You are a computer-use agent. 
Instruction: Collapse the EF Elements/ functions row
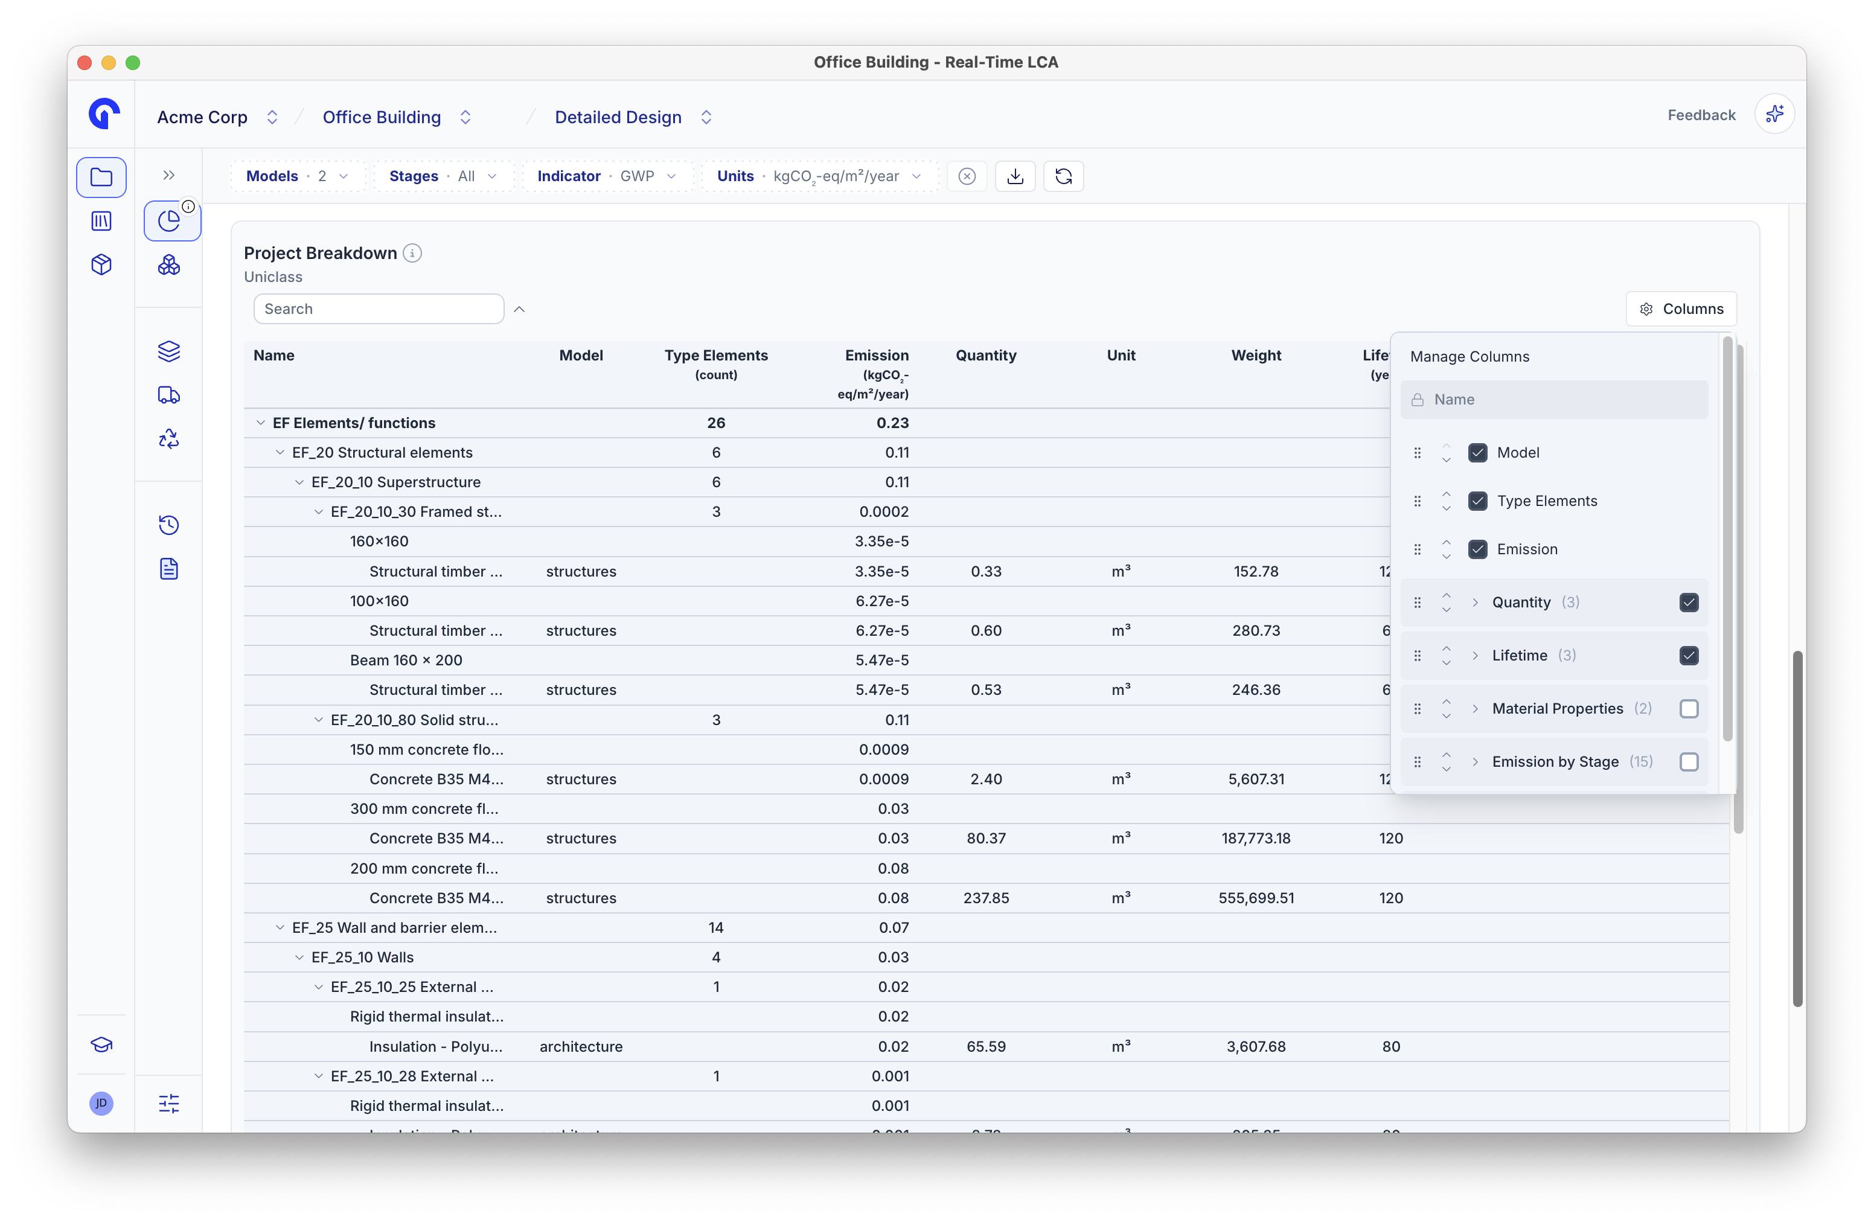coord(261,424)
